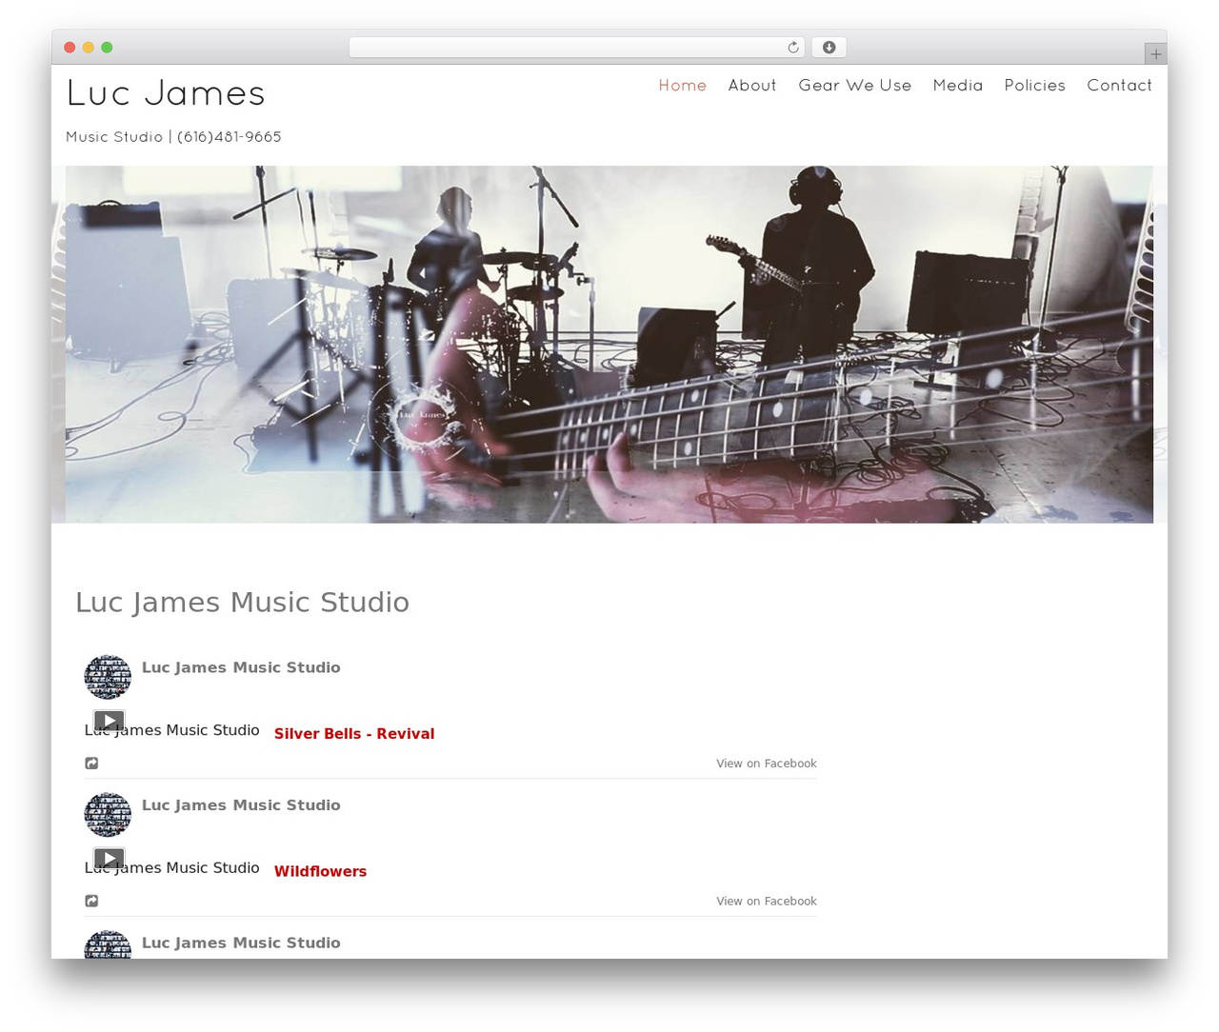Viewport: 1219px width, 1032px height.
Task: Click page name heading above Silver Bells post
Action: pos(241,667)
